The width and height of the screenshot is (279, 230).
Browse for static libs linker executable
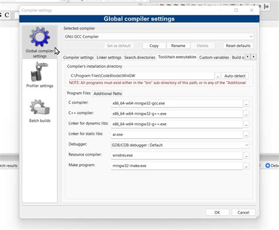click(246, 135)
